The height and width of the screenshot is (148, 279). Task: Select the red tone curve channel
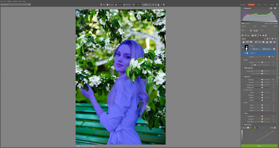(253, 128)
